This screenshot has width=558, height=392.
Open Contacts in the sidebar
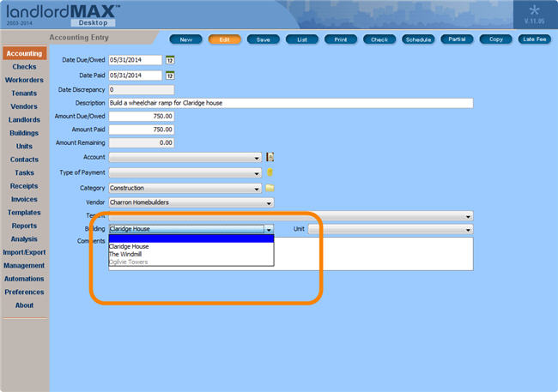point(24,160)
